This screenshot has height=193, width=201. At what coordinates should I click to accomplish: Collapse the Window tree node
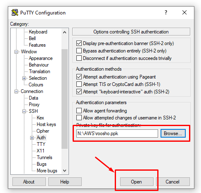click(16, 52)
